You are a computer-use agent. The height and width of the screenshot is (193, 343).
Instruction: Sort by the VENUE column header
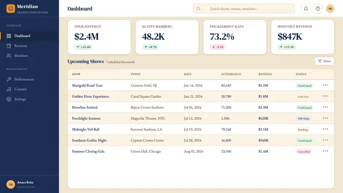coord(135,74)
